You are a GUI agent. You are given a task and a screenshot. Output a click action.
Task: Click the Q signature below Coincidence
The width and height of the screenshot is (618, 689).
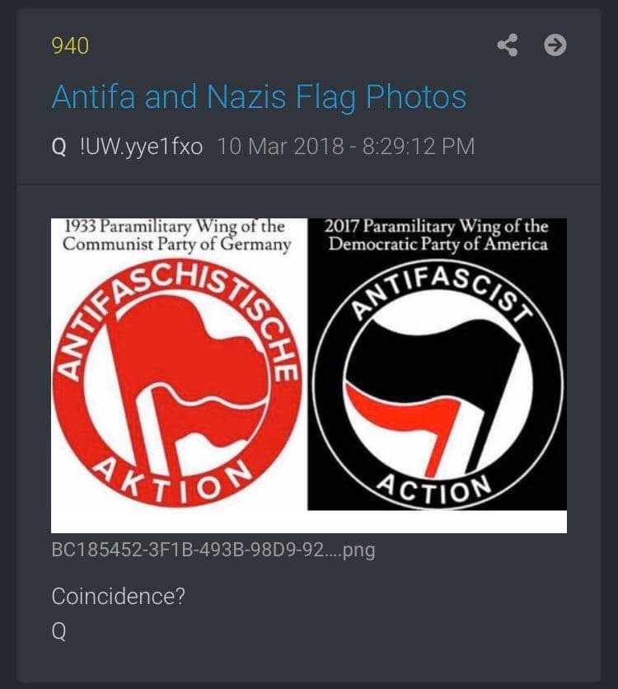click(59, 631)
